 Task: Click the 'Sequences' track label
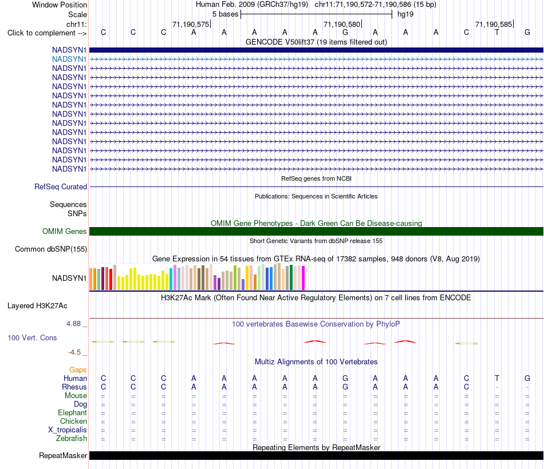click(68, 205)
